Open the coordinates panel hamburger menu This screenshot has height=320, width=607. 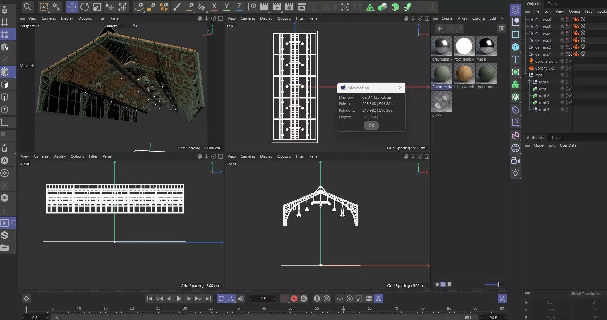[528, 294]
